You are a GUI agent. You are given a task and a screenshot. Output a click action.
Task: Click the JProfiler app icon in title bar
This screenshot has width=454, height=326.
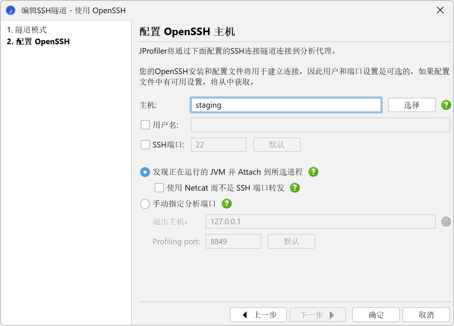[x=11, y=10]
